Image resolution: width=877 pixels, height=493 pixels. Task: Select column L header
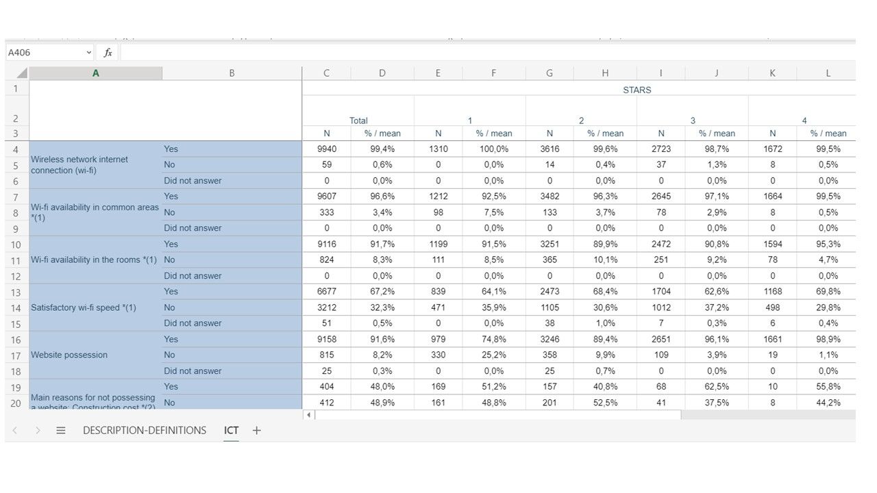[828, 73]
